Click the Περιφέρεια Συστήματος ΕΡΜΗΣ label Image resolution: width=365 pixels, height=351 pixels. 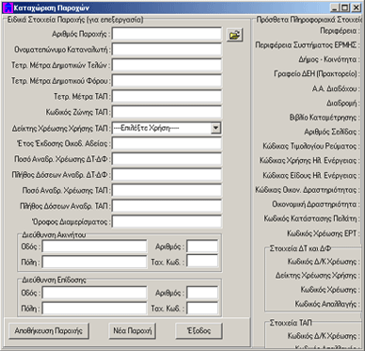tap(308, 45)
